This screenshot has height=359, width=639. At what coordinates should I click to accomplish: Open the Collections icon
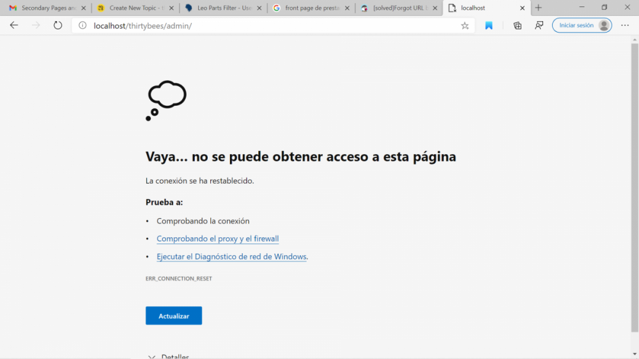[x=518, y=26]
